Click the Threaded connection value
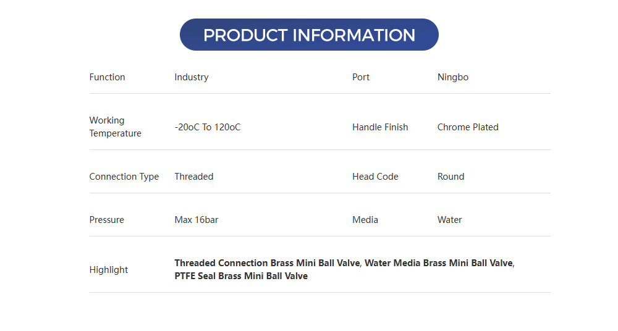The width and height of the screenshot is (618, 331). coord(194,177)
